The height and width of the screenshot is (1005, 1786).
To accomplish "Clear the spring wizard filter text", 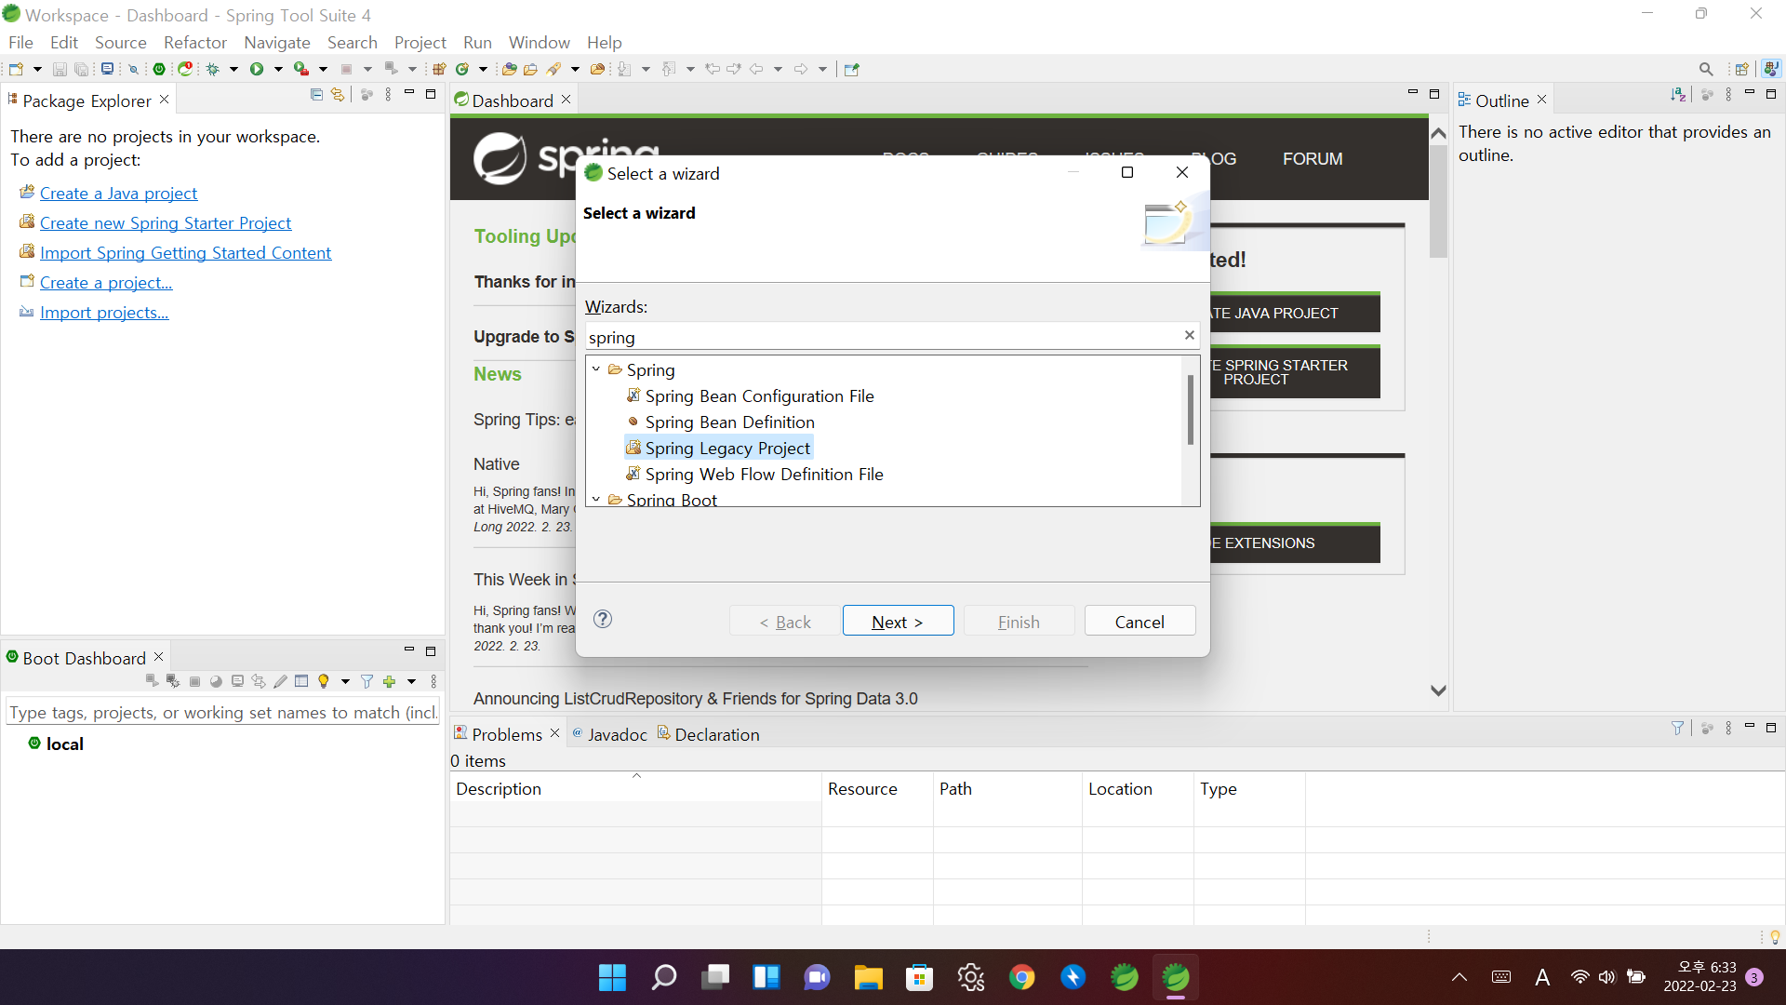I will (1189, 335).
